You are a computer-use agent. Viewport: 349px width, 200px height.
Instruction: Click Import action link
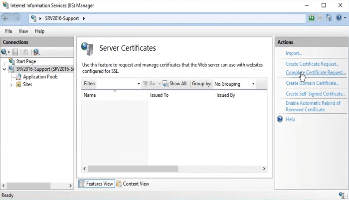coord(294,53)
